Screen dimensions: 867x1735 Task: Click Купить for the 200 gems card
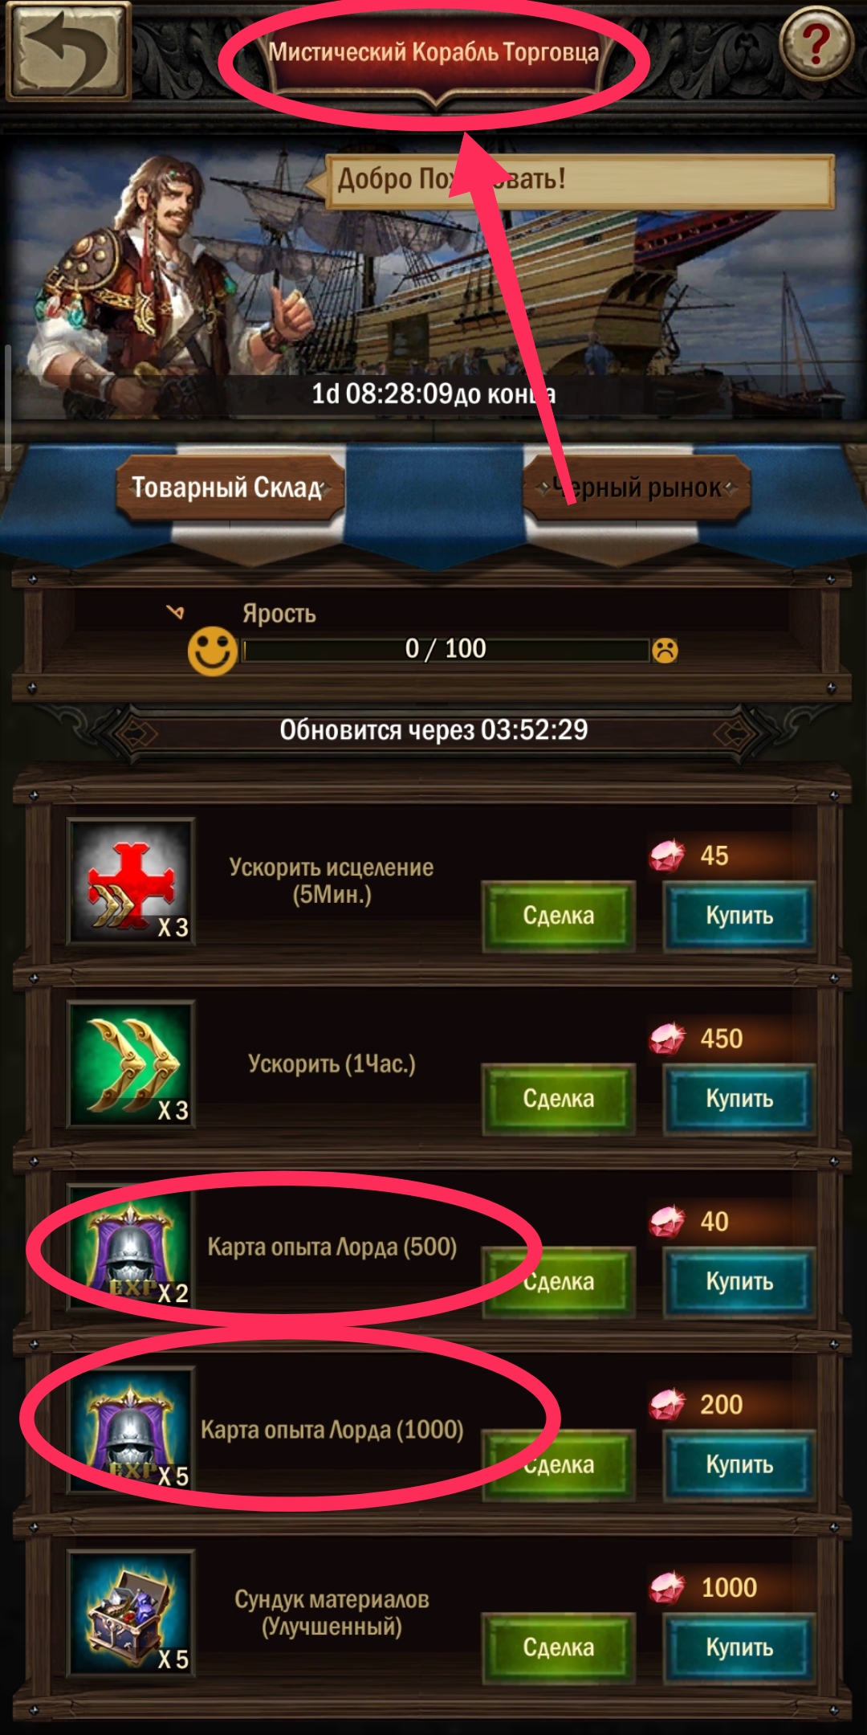click(x=739, y=1465)
